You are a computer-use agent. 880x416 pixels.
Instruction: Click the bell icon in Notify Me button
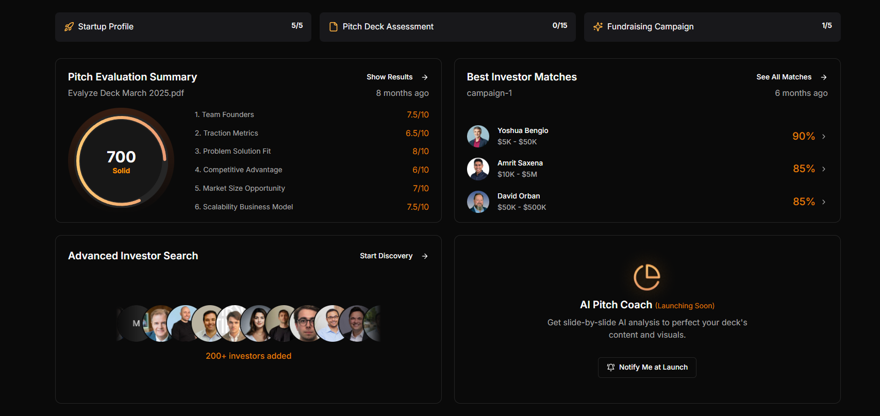coord(611,368)
